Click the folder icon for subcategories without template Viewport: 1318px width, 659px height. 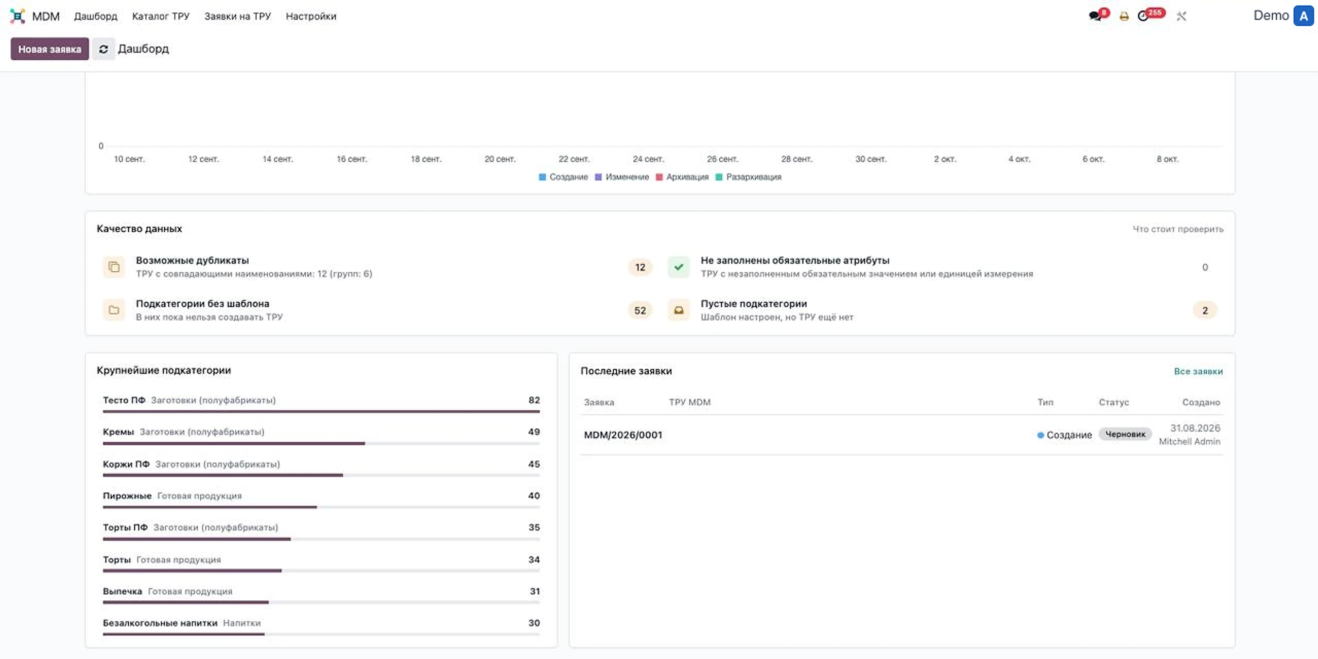(114, 310)
